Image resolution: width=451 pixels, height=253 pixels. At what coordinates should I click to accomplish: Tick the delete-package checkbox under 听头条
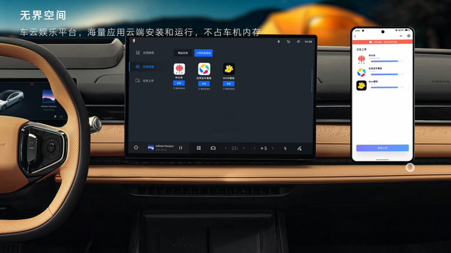[x=174, y=88]
